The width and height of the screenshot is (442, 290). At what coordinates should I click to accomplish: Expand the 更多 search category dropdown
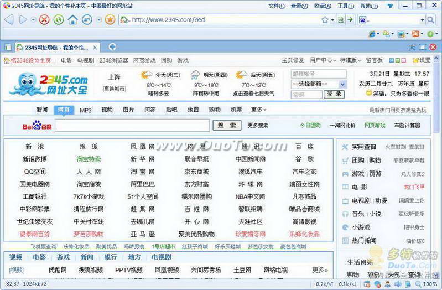[258, 110]
